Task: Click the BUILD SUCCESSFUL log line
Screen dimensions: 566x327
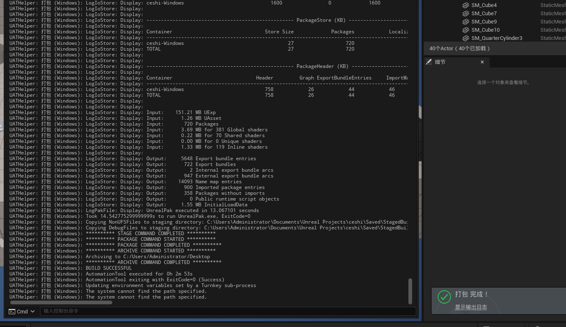Action: (x=71, y=268)
